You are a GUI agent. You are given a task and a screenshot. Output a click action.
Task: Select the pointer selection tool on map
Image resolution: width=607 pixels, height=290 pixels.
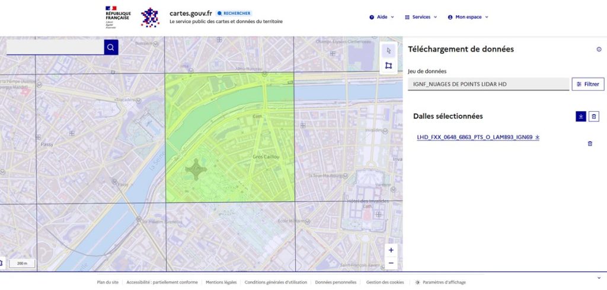[388, 50]
